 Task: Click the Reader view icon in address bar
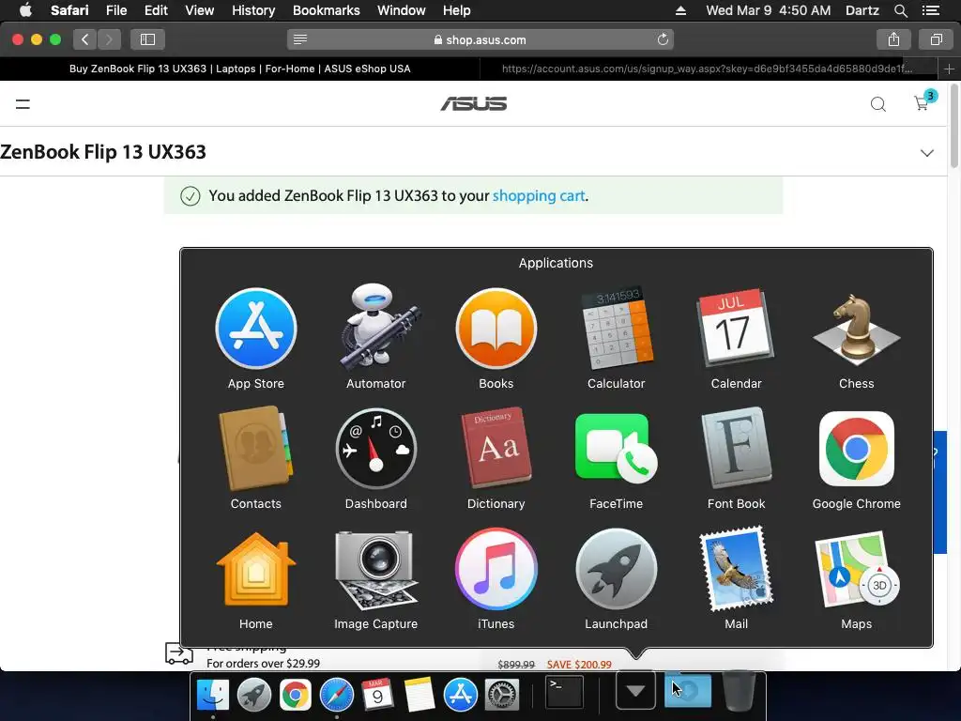tap(299, 39)
